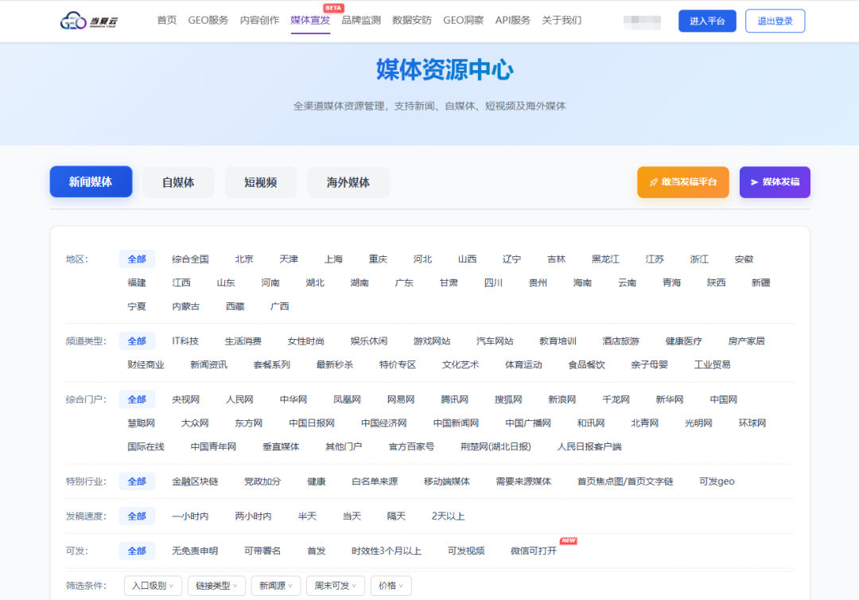859x600 pixels.
Task: Select 全部 in 可发 filter
Action: click(x=137, y=551)
